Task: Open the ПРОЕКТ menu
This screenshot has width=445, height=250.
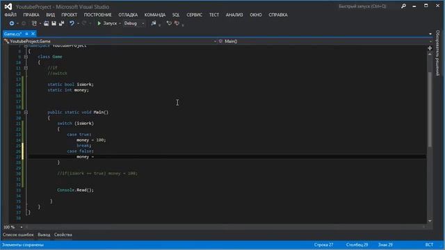Action: pos(70,15)
